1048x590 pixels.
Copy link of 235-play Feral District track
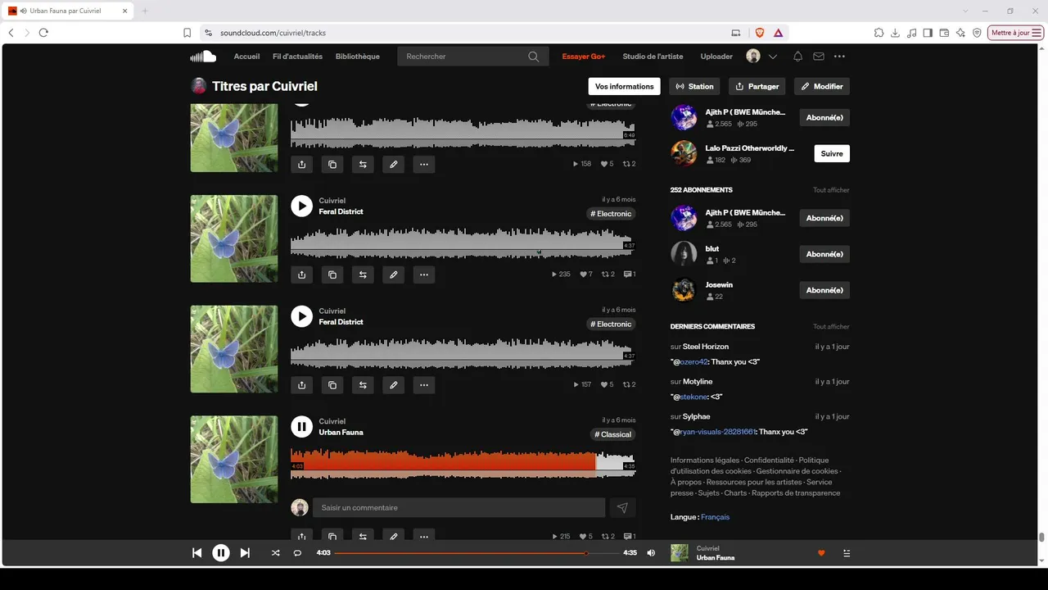coord(332,275)
